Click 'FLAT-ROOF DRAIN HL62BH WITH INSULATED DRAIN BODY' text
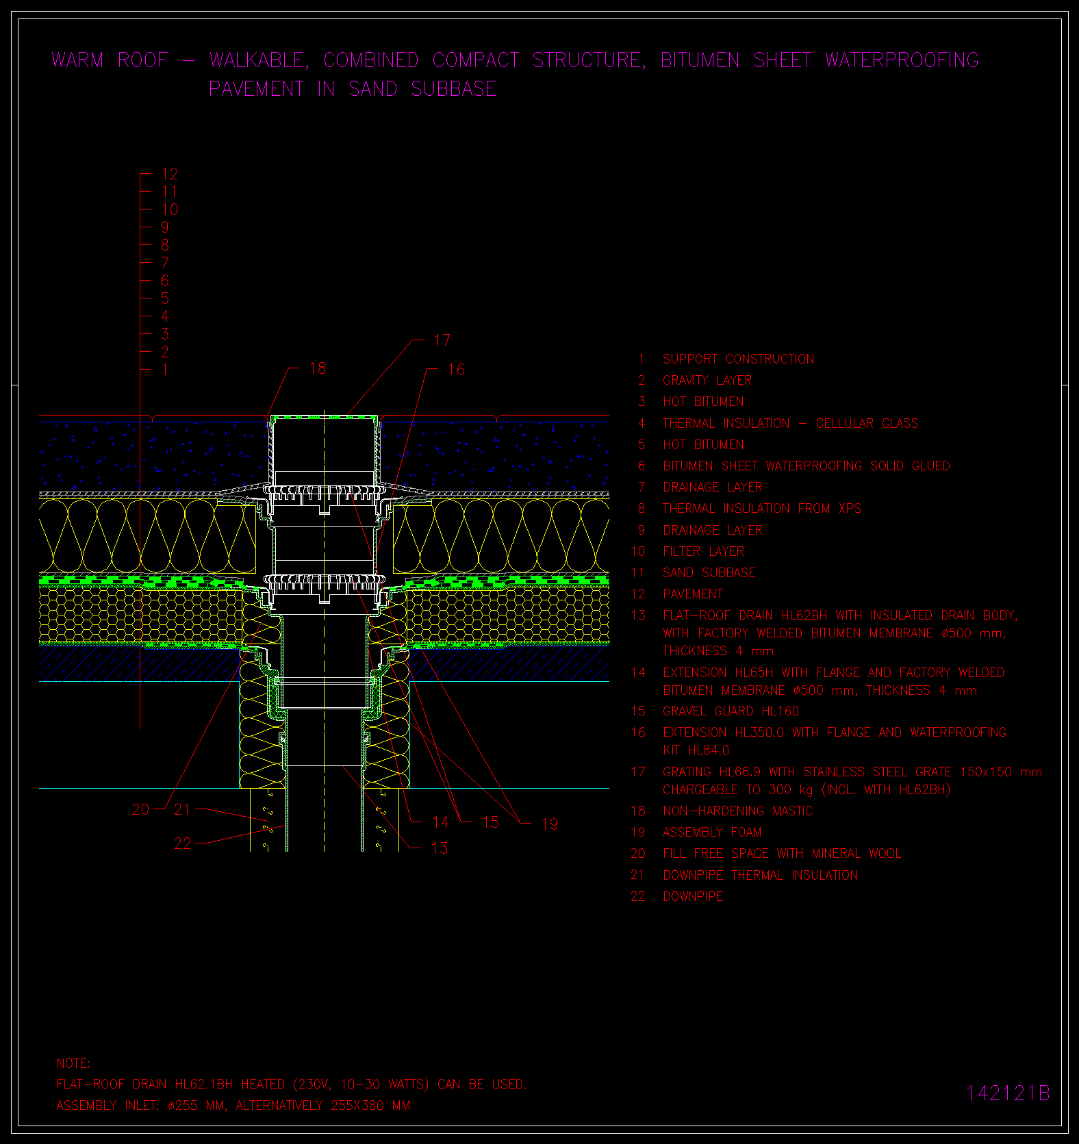The height and width of the screenshot is (1144, 1079). (840, 615)
